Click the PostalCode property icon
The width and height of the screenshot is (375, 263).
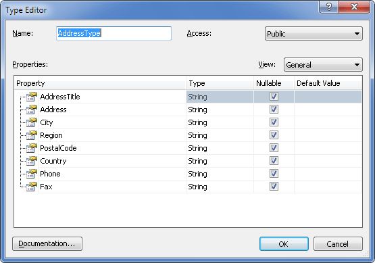coord(32,148)
